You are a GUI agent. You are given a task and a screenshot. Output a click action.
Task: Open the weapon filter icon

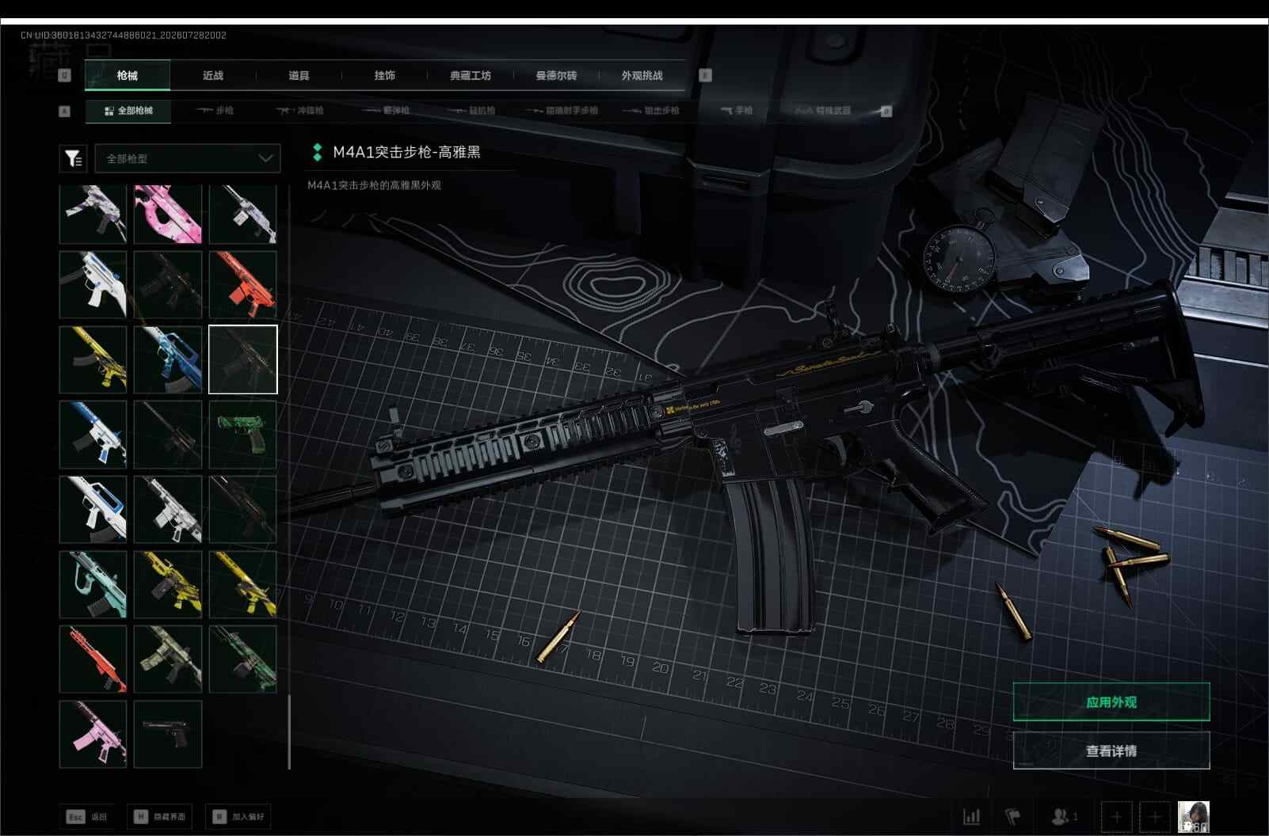(x=73, y=158)
